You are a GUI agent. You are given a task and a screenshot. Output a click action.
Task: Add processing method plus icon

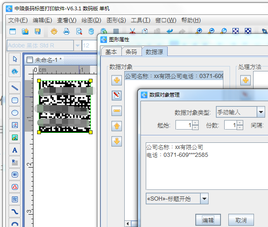pyautogui.click(x=245, y=80)
